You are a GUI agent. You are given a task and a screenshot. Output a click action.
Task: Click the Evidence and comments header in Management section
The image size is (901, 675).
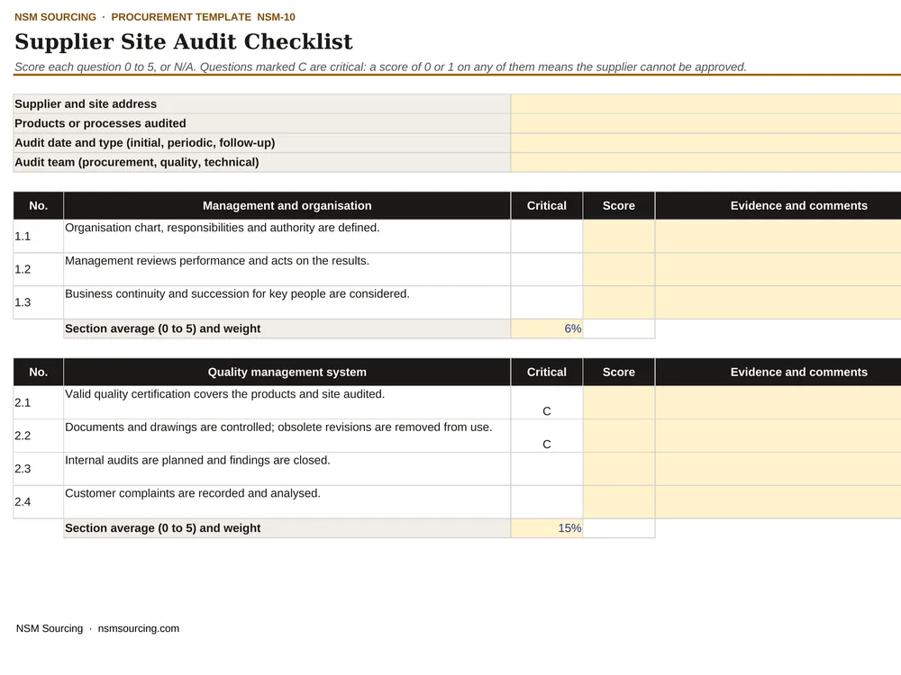tap(778, 205)
